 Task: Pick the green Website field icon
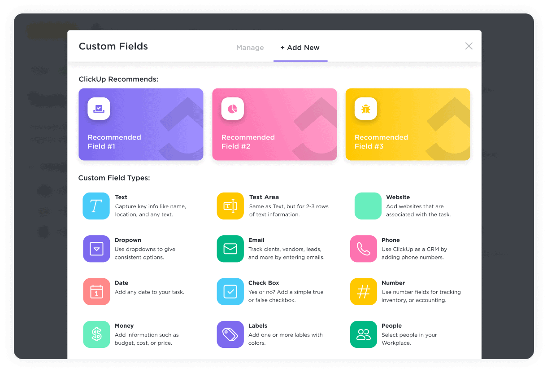point(368,206)
